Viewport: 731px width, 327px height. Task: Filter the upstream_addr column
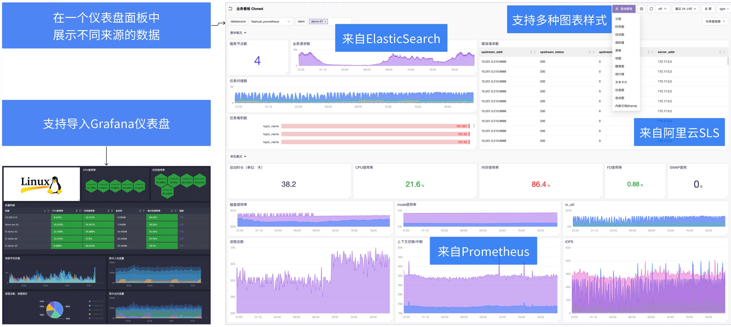click(535, 52)
